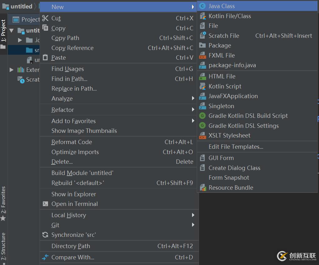Click the Resource Bundle icon
Image resolution: width=319 pixels, height=265 pixels.
click(x=203, y=187)
